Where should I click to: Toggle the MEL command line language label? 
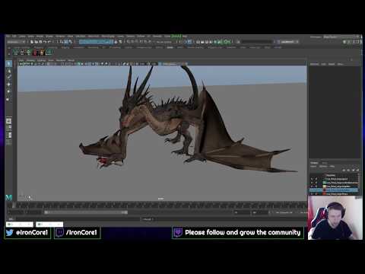tap(11, 219)
